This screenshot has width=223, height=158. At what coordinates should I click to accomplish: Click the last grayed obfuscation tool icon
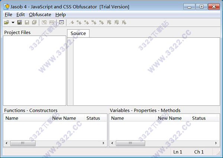[x=124, y=22]
